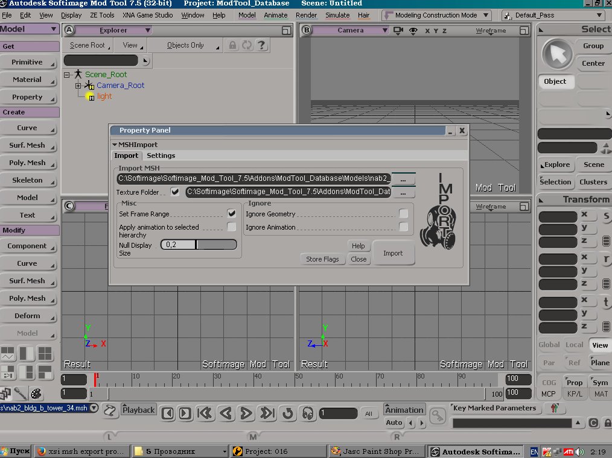Viewport: 612px width, 458px height.
Task: Browse for the MSH file path
Action: point(403,179)
